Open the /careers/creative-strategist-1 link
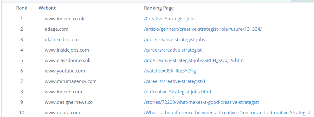 point(175,81)
